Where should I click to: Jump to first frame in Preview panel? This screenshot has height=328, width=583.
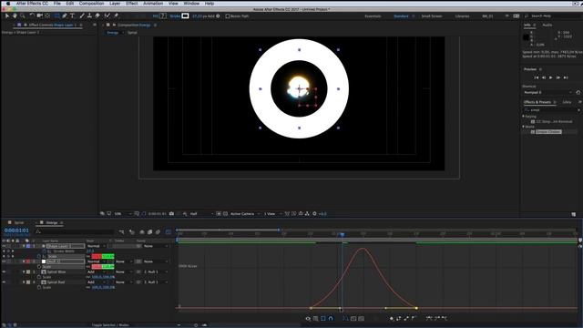[x=537, y=77]
